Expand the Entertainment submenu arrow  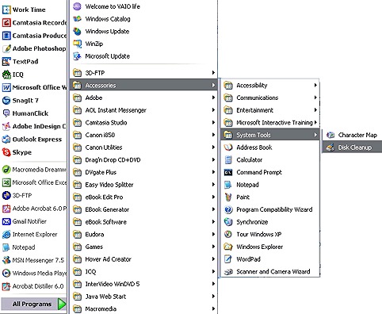(x=315, y=110)
